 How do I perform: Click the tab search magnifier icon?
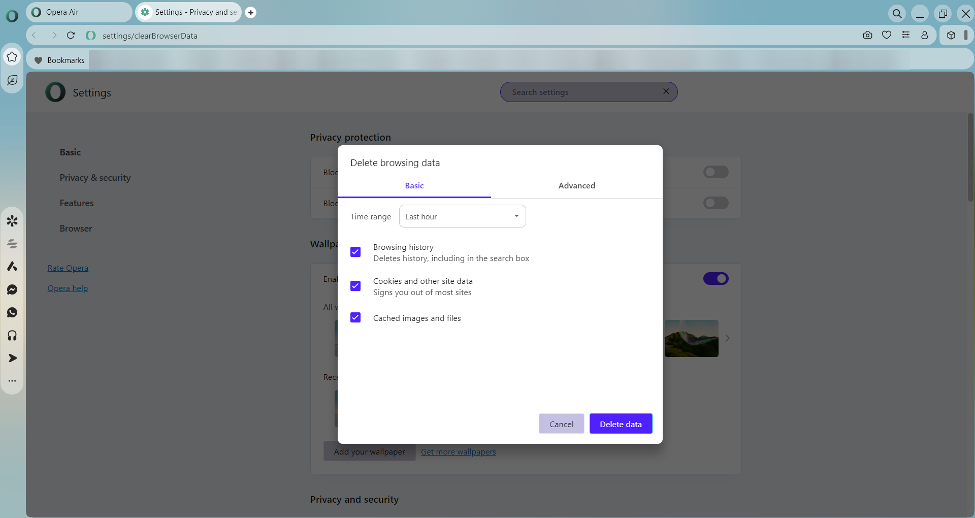(897, 14)
